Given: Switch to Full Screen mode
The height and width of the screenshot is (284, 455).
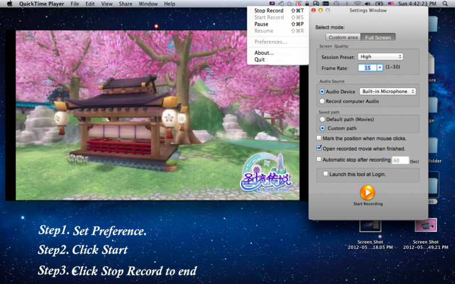Looking at the screenshot, I should coord(378,37).
